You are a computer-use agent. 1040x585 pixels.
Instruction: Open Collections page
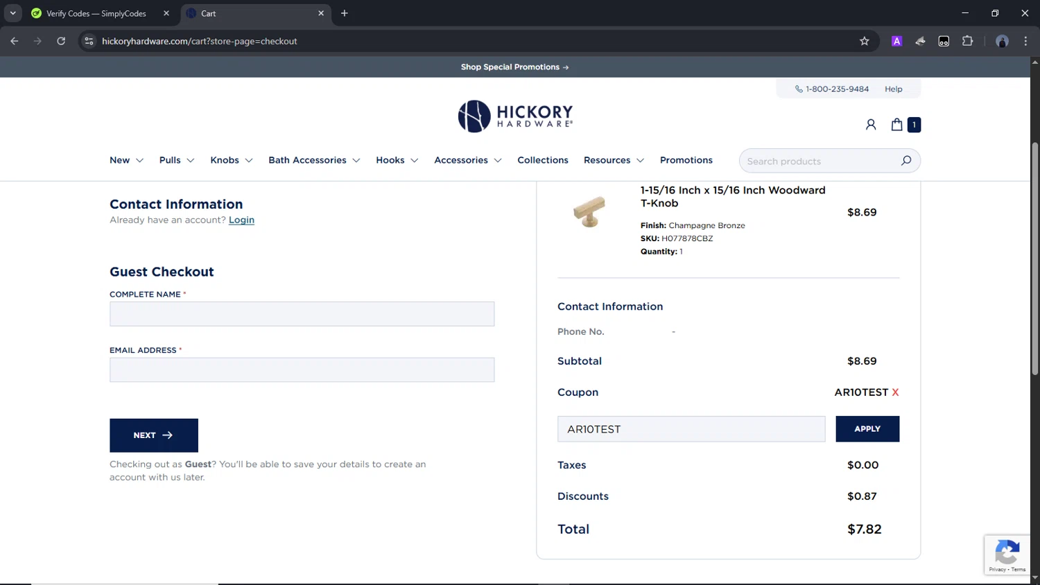543,160
